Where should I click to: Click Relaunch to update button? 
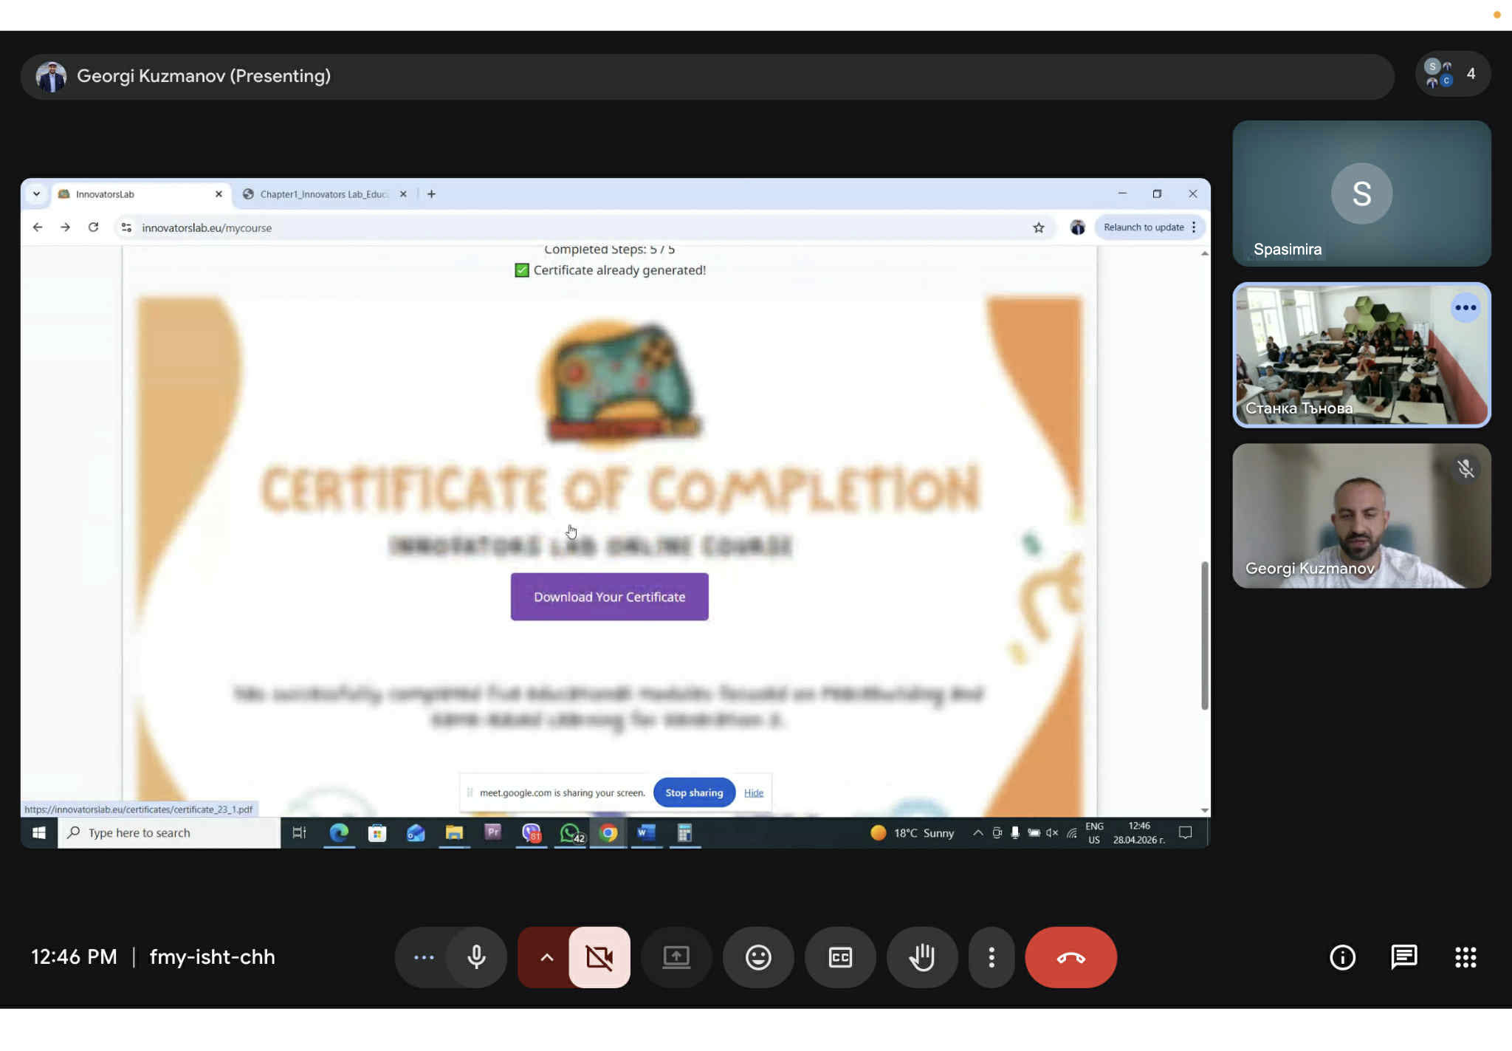click(x=1144, y=227)
